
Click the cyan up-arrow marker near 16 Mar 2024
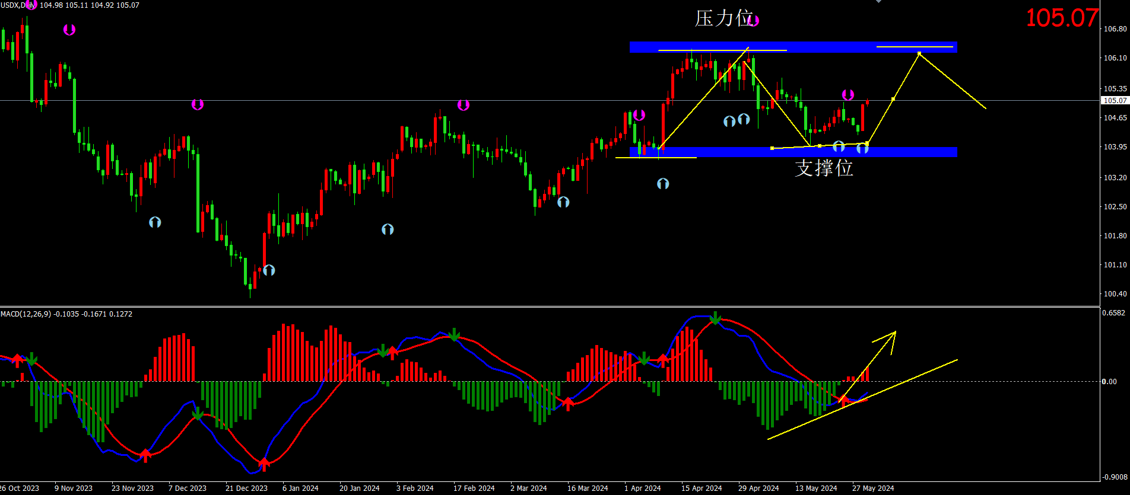563,202
